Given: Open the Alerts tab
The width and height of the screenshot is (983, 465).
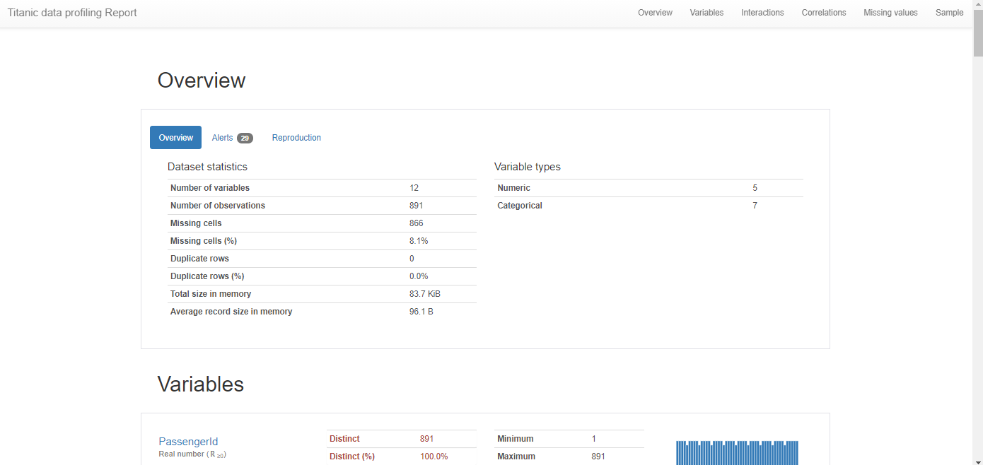Looking at the screenshot, I should point(223,138).
